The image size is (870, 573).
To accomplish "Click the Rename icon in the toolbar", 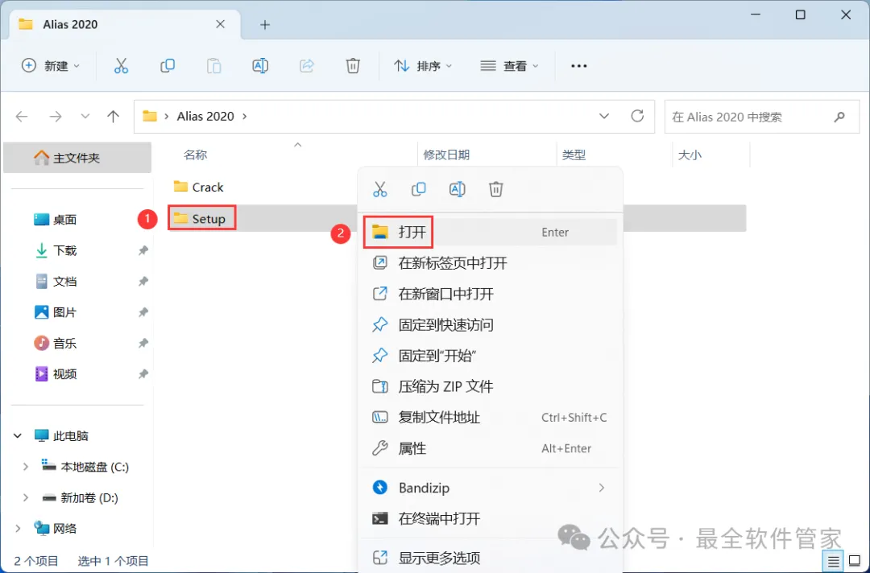I will tap(260, 66).
